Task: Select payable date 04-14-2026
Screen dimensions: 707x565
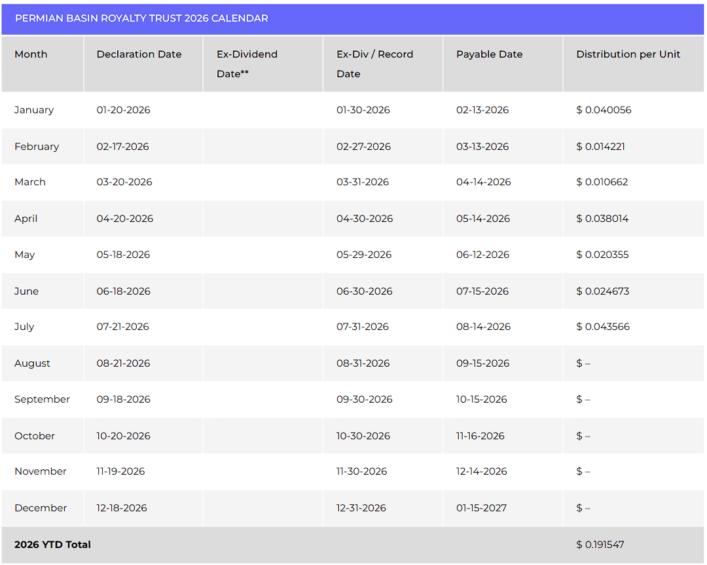Action: pyautogui.click(x=483, y=182)
